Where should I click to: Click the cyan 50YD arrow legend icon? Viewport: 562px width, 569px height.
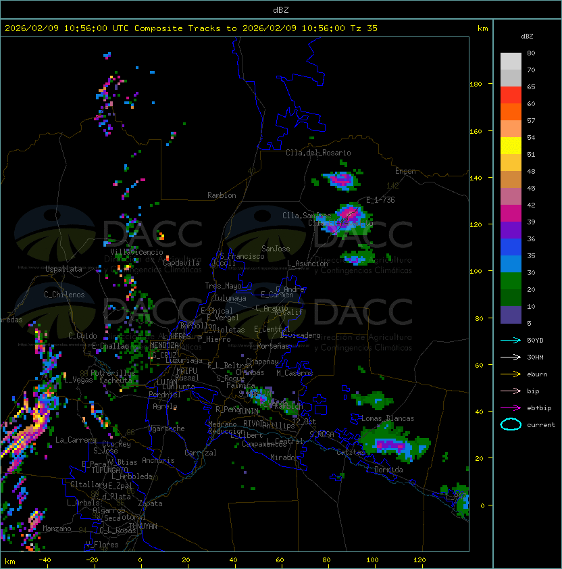(x=511, y=340)
